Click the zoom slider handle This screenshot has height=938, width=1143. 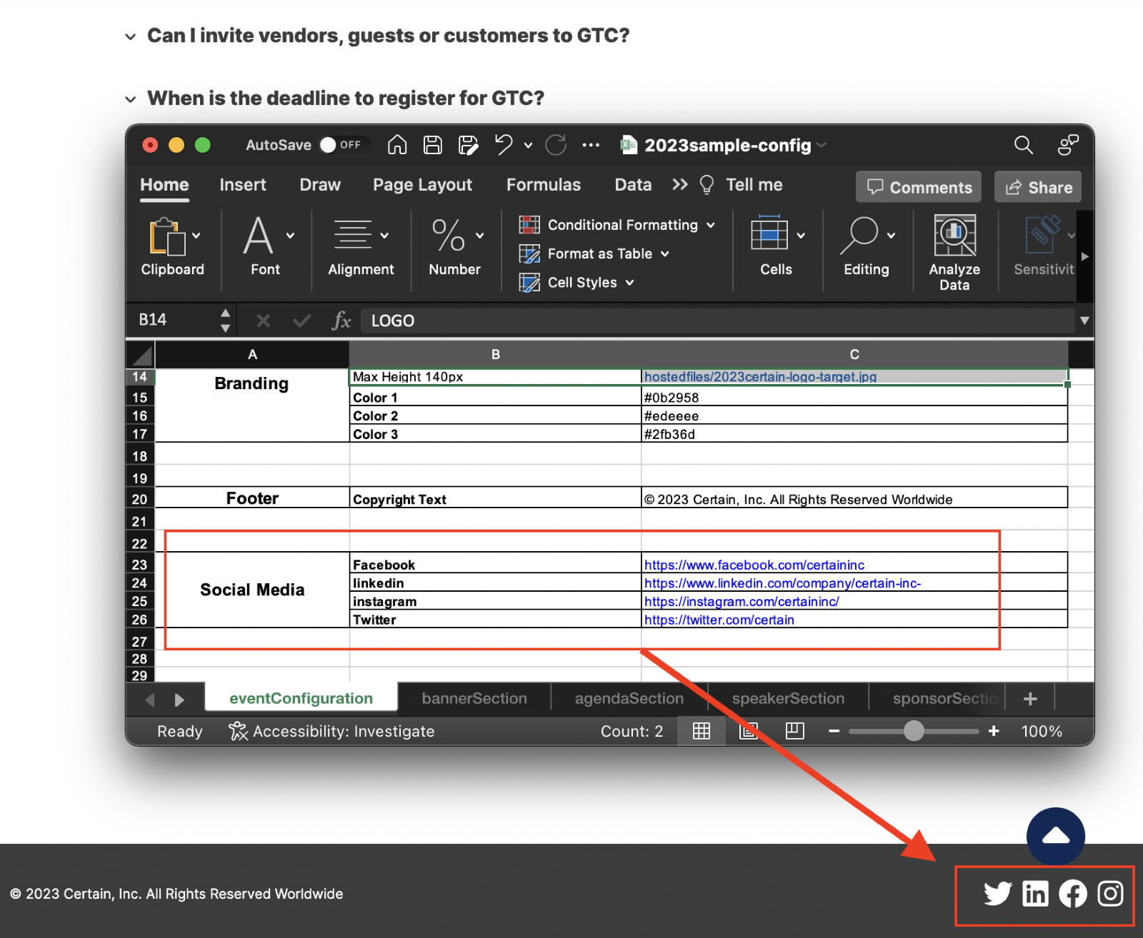coord(914,731)
